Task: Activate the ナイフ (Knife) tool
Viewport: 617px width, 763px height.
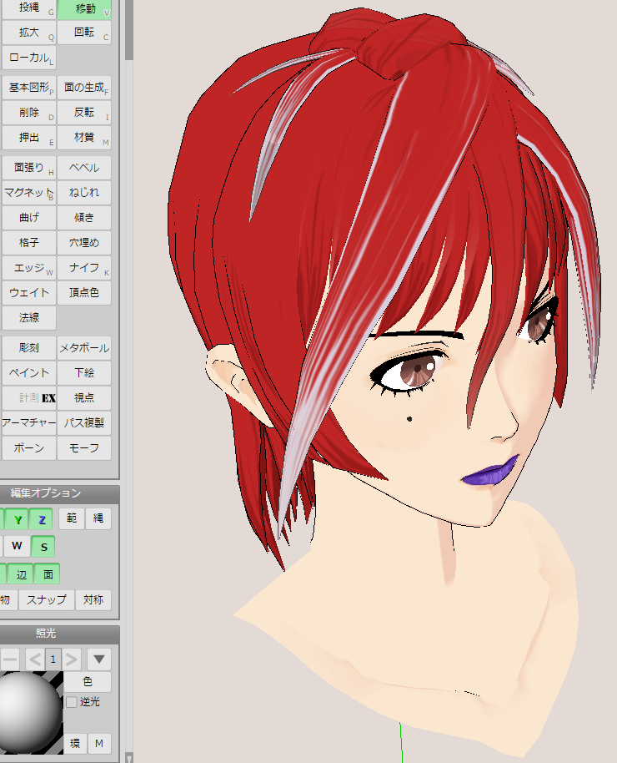Action: 84,268
